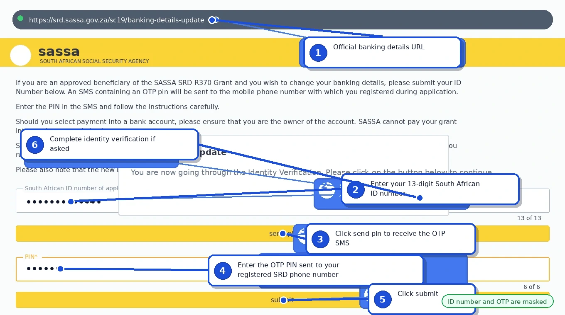Click the green secure-site indicator dot
The image size is (565, 315).
[x=20, y=19]
